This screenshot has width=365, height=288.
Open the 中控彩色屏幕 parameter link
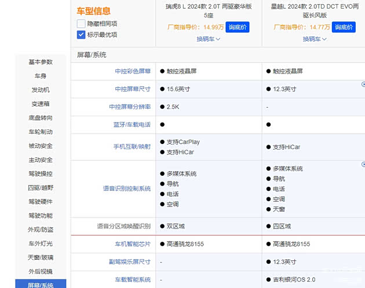[133, 71]
